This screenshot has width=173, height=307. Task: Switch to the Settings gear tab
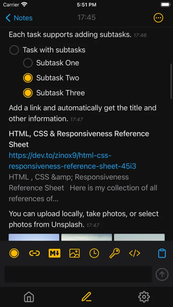pyautogui.click(x=144, y=297)
